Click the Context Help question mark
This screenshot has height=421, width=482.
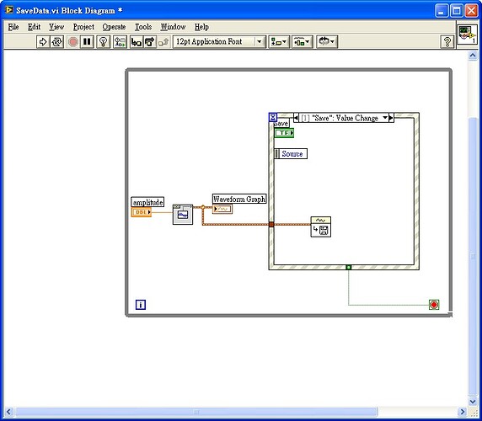(x=447, y=42)
